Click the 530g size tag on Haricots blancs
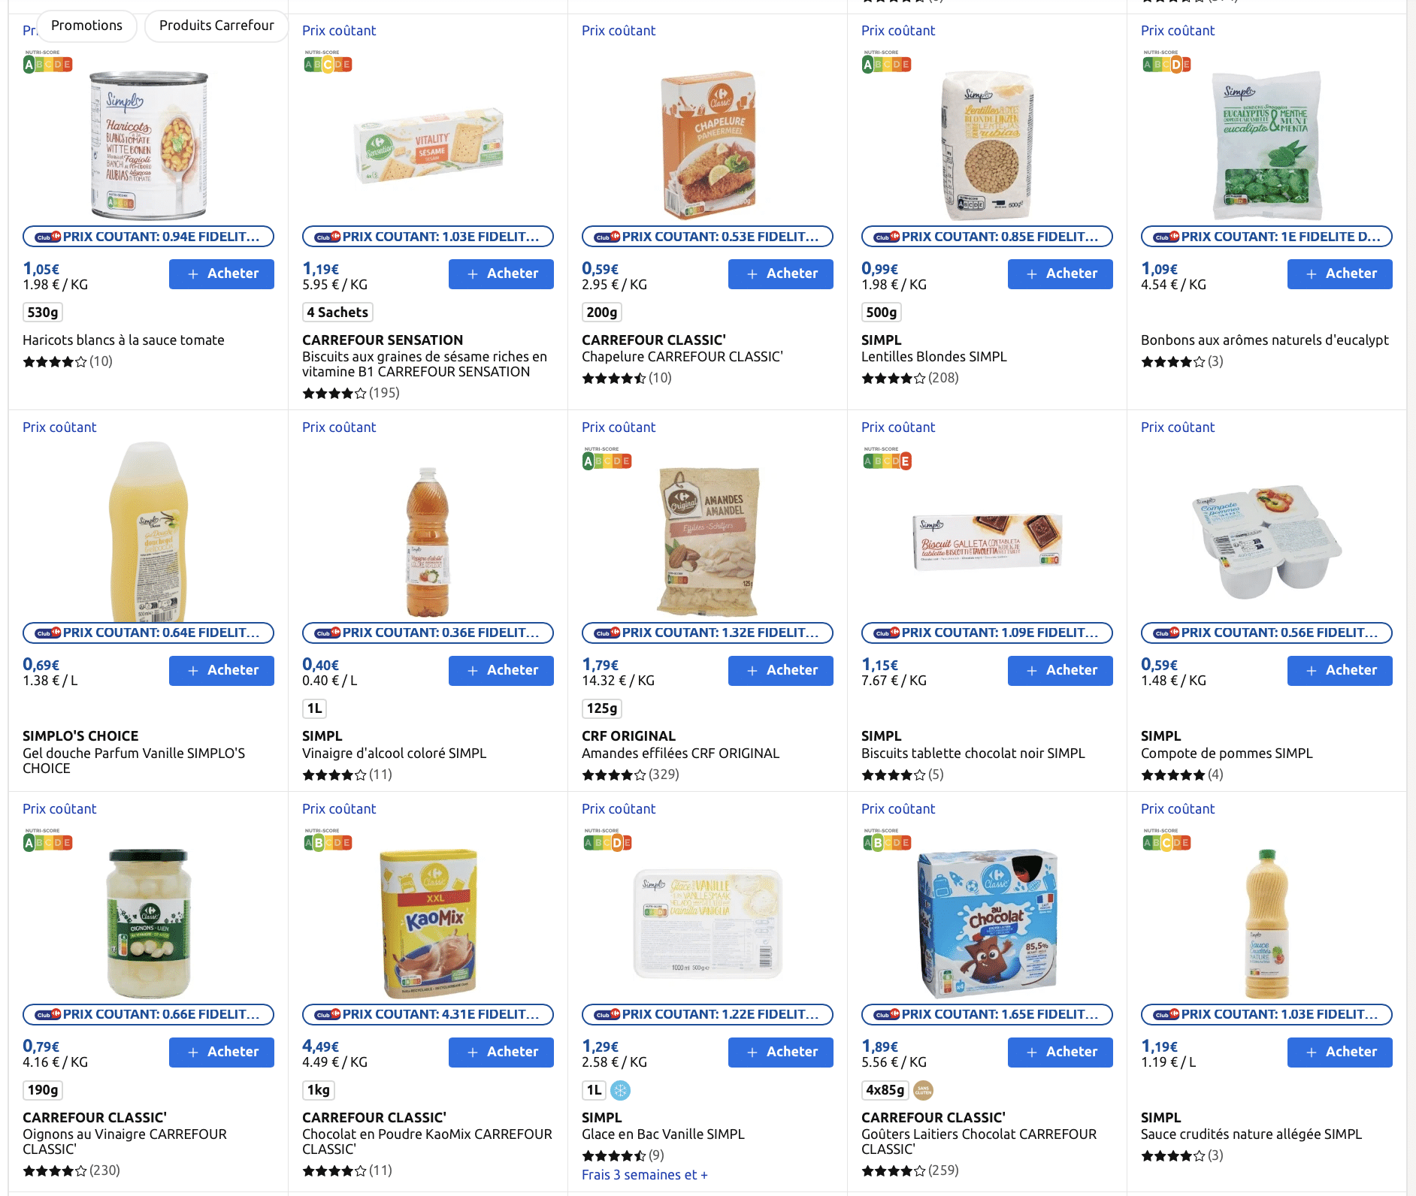This screenshot has height=1196, width=1416. click(x=43, y=313)
